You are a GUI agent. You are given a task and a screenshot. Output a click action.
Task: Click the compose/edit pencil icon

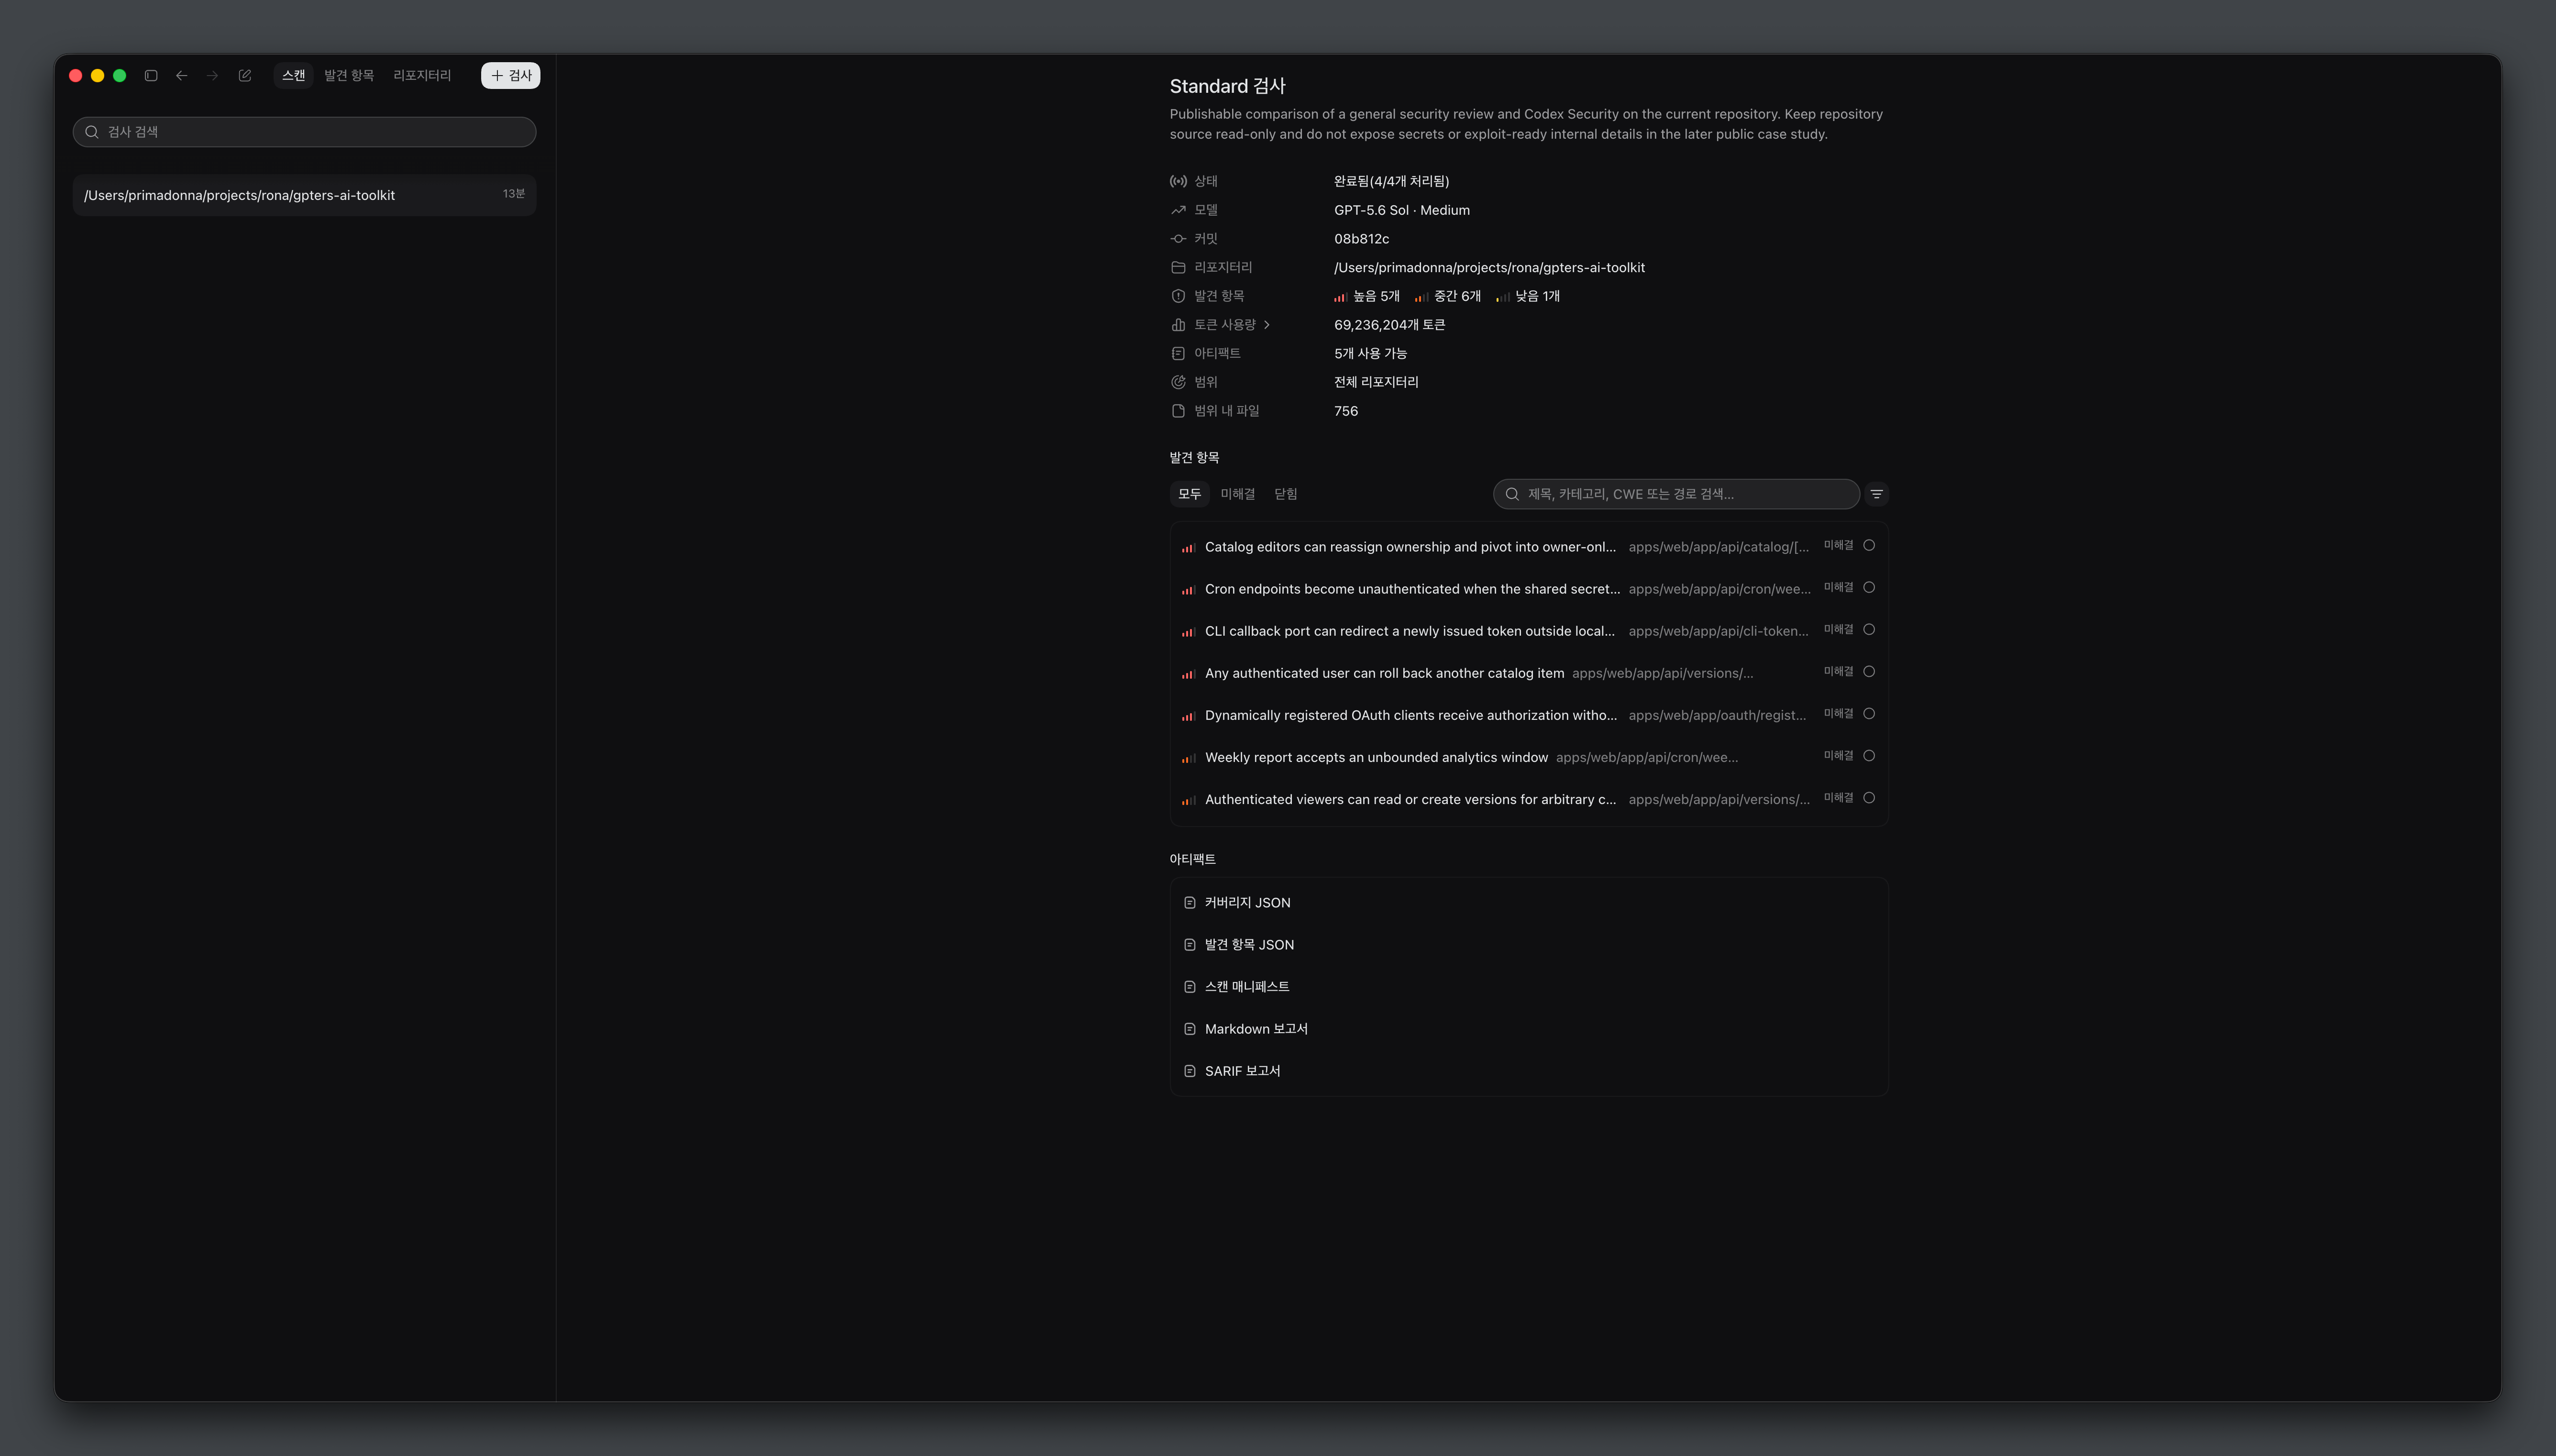click(245, 76)
